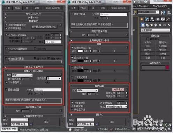
Task: Click 茶壶 object type button
Action: [148, 57]
